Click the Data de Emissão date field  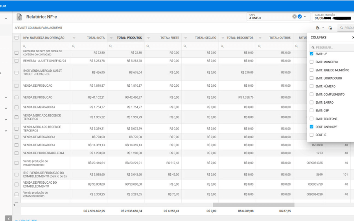(333, 16)
